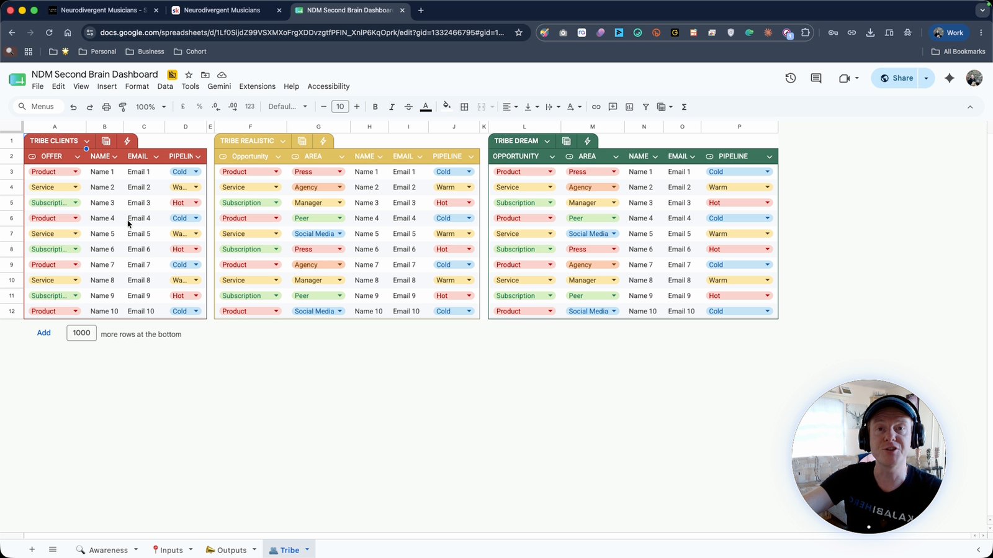This screenshot has height=558, width=993.
Task: Open the comments panel icon
Action: (x=816, y=78)
